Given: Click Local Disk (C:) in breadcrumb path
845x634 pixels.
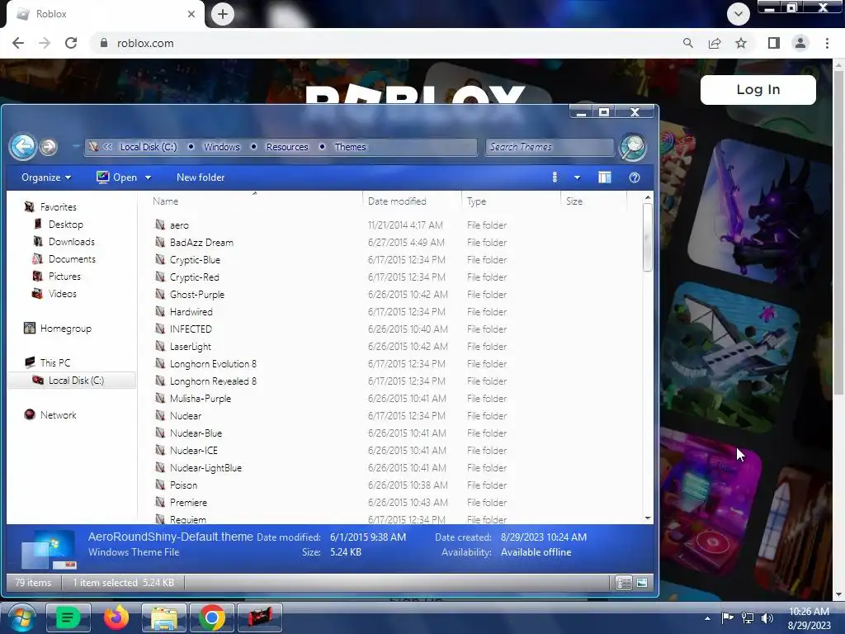Looking at the screenshot, I should pyautogui.click(x=149, y=147).
